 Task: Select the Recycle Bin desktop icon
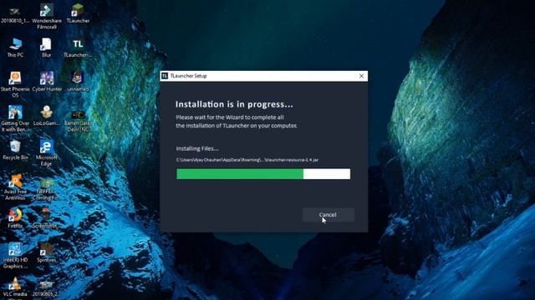pos(15,150)
